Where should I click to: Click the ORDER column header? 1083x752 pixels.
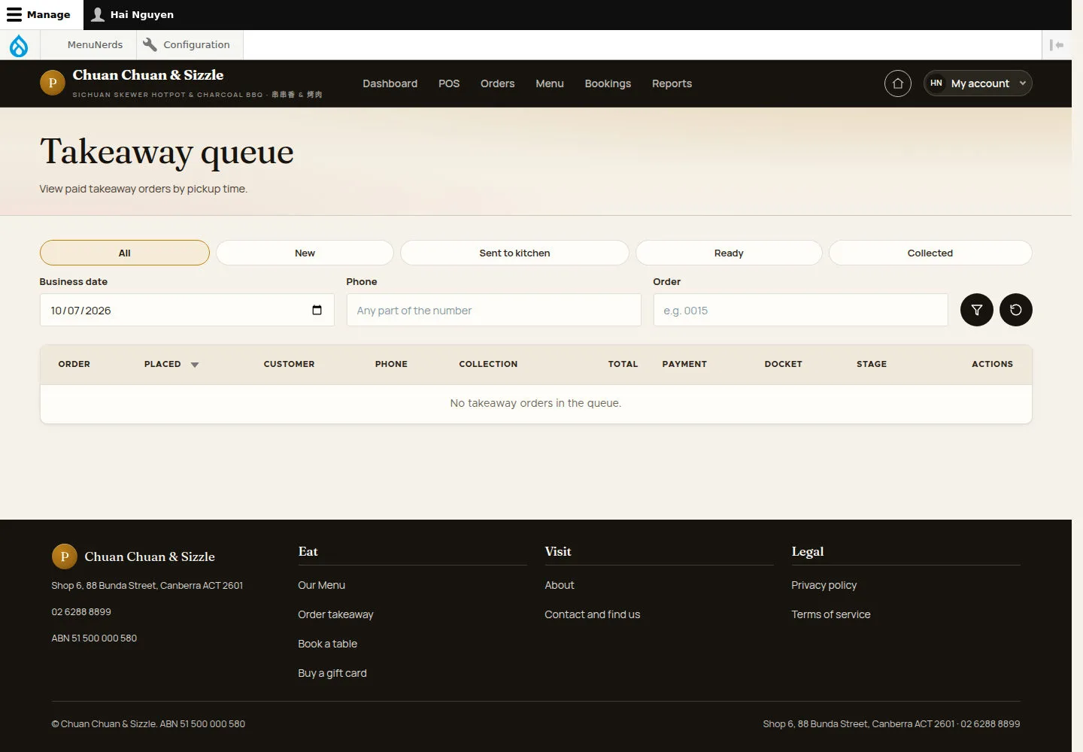click(74, 364)
